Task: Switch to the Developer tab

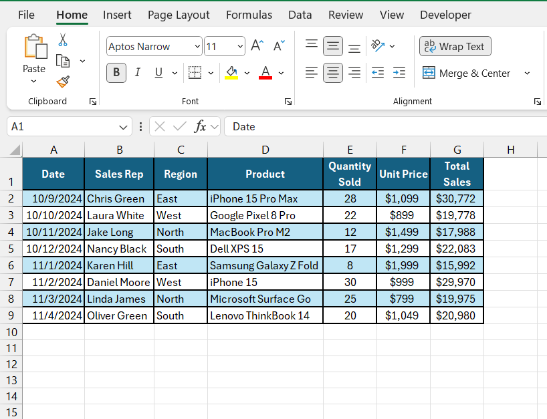Action: click(445, 15)
